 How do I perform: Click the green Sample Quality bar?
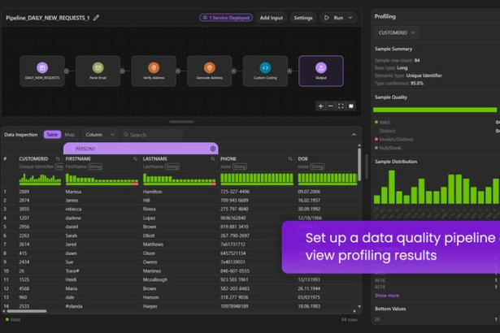pyautogui.click(x=435, y=110)
